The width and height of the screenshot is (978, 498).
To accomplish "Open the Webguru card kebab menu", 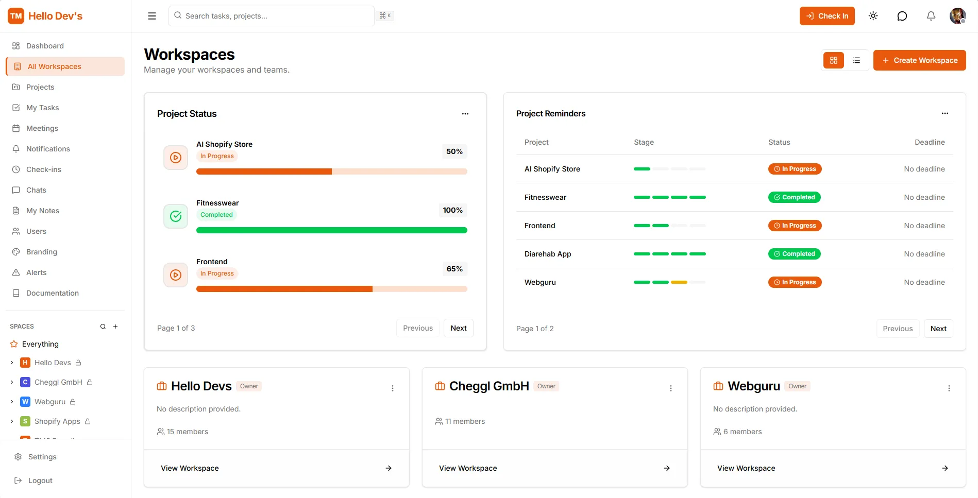I will click(949, 388).
